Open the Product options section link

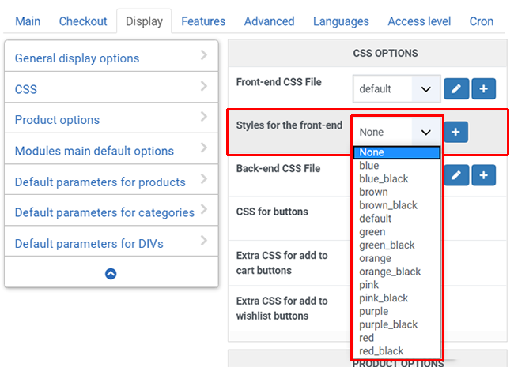(x=57, y=120)
